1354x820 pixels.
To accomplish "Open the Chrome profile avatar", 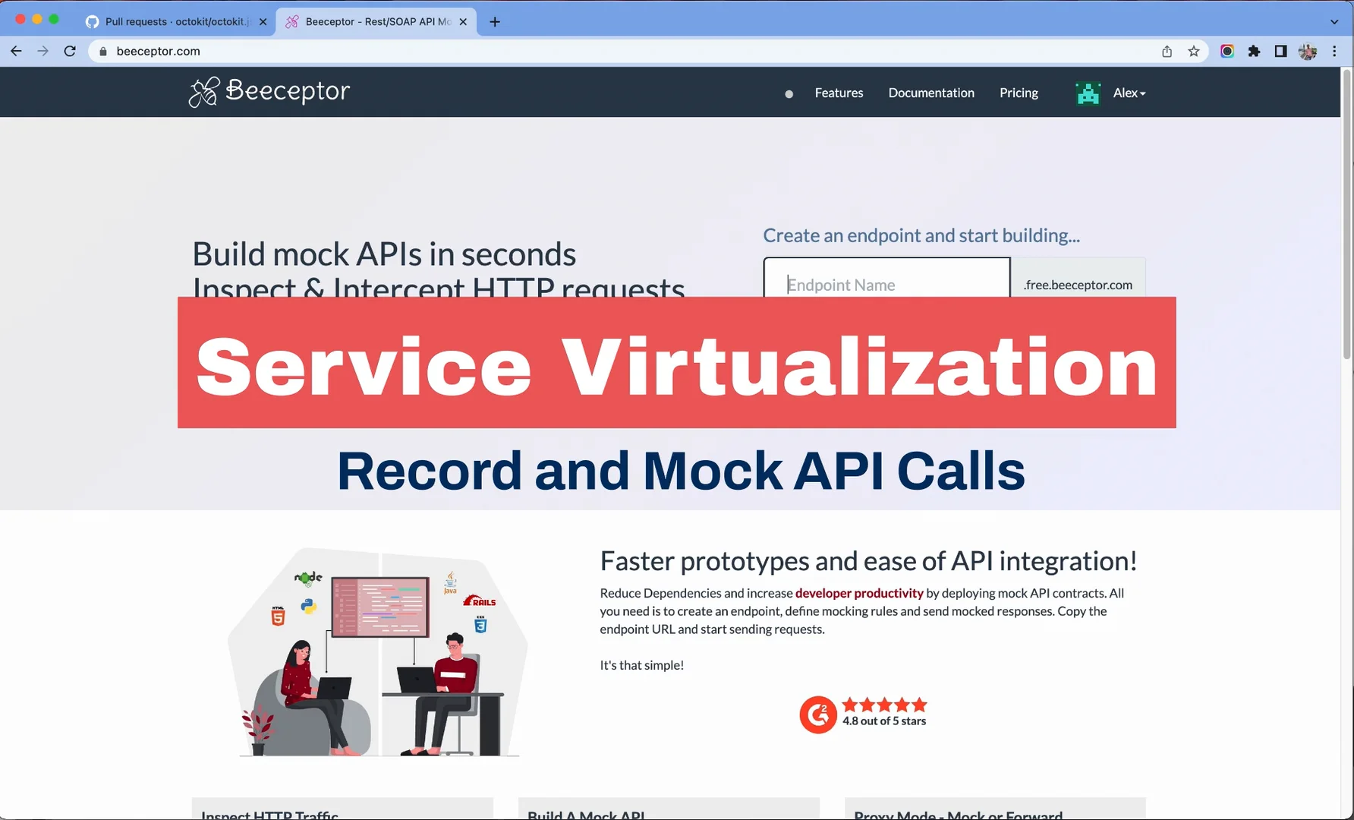I will pos(1307,51).
